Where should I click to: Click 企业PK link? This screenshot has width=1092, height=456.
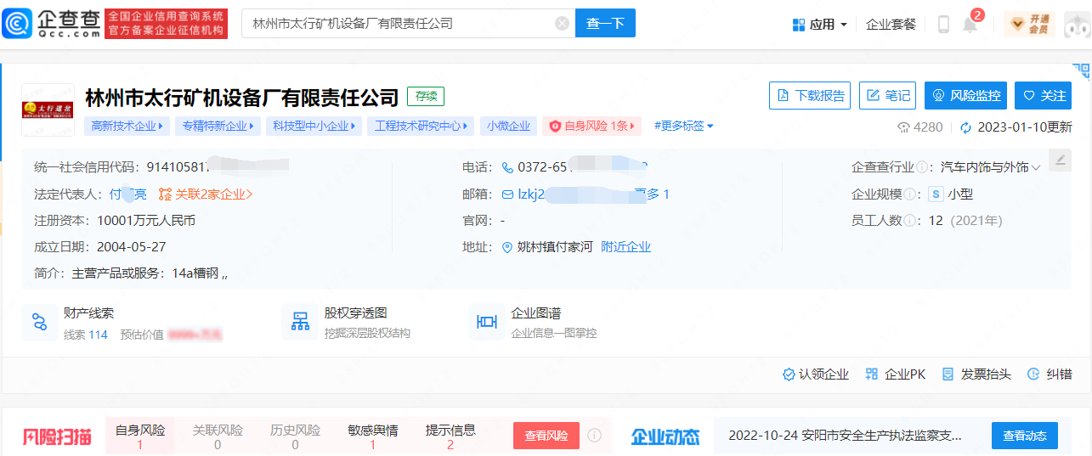895,374
